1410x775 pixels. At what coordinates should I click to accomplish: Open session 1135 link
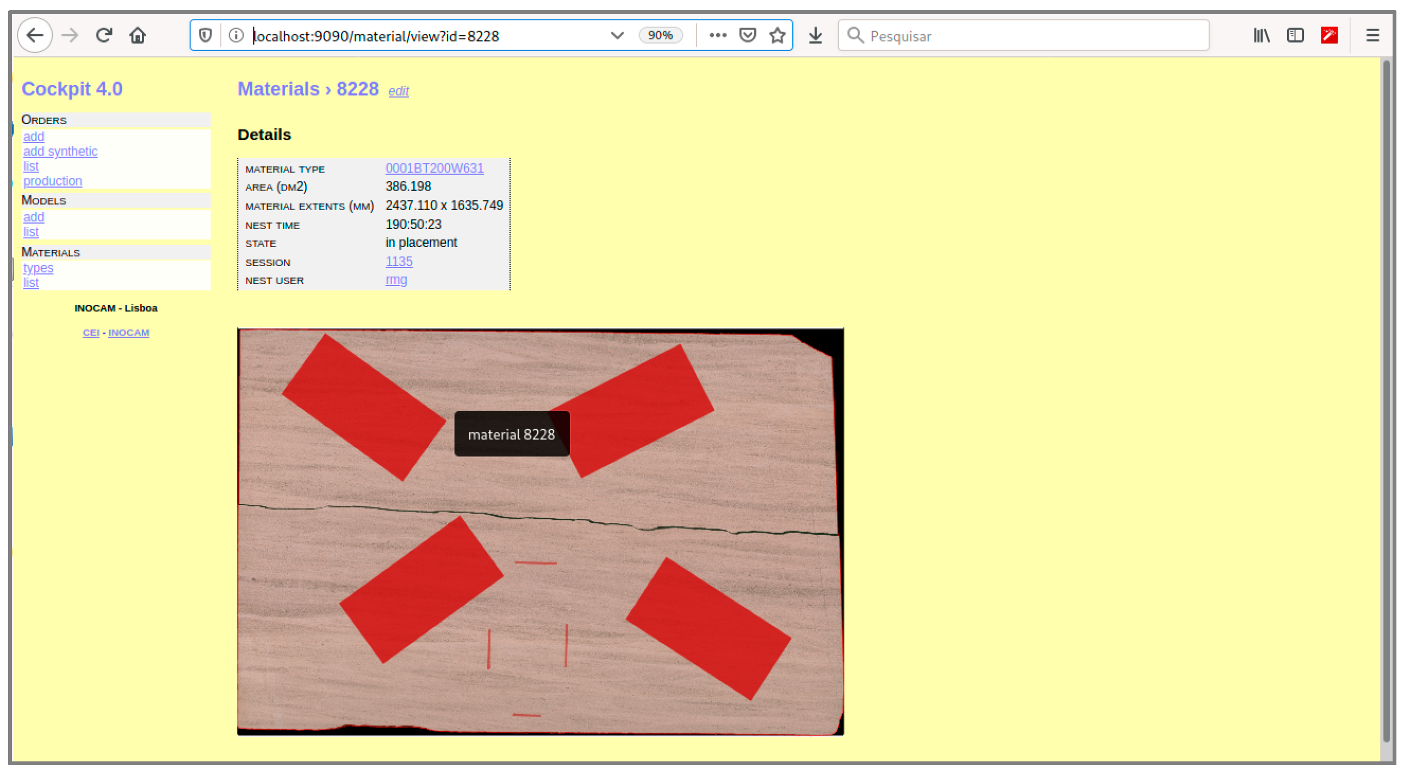pyautogui.click(x=399, y=262)
